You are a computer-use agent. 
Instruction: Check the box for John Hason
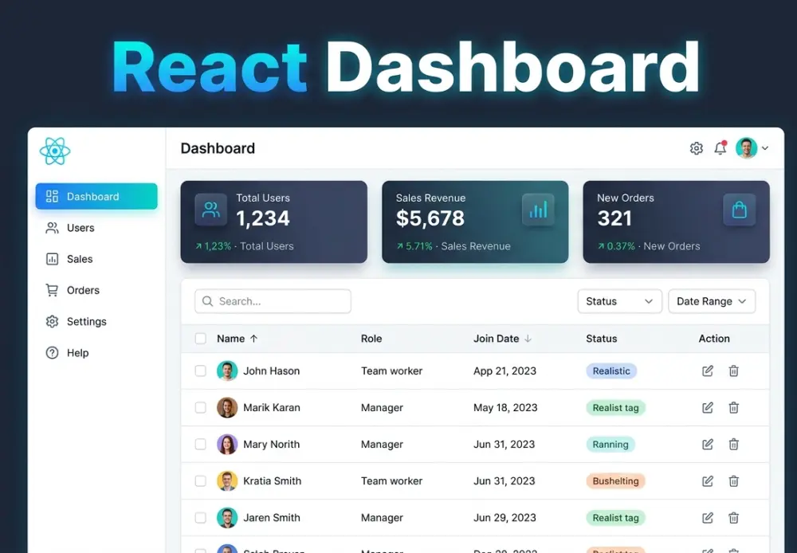coord(201,371)
